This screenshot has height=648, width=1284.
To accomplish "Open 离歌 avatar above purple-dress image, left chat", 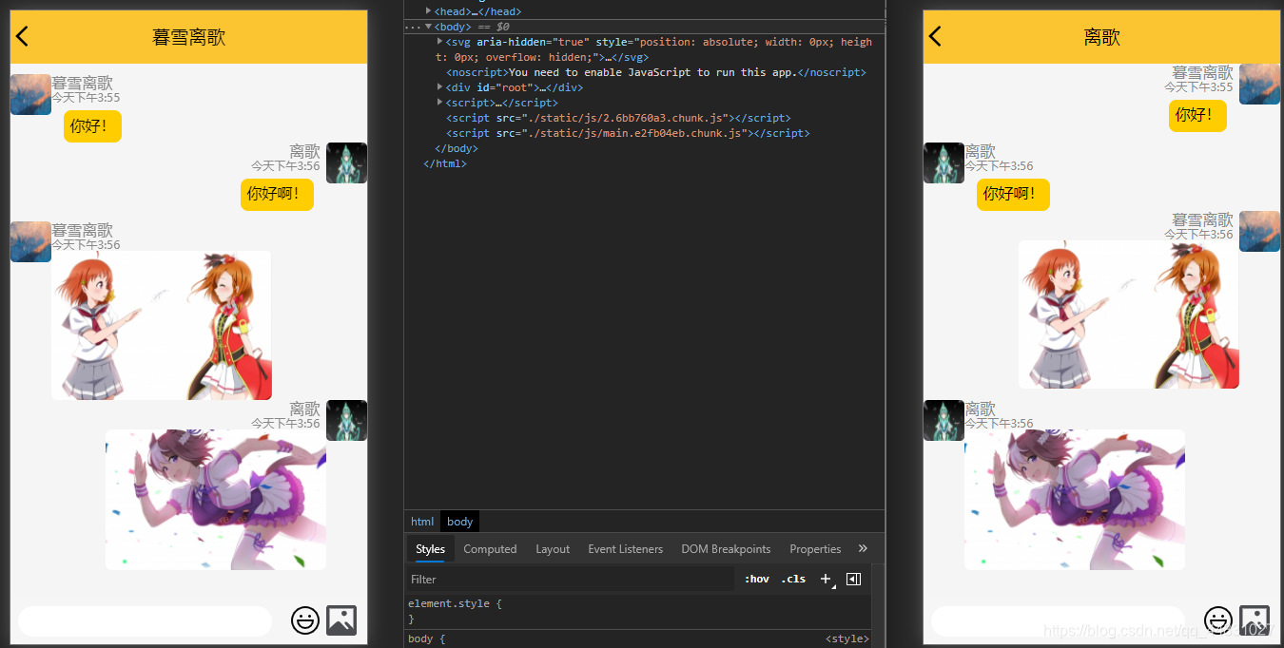I will pyautogui.click(x=346, y=420).
